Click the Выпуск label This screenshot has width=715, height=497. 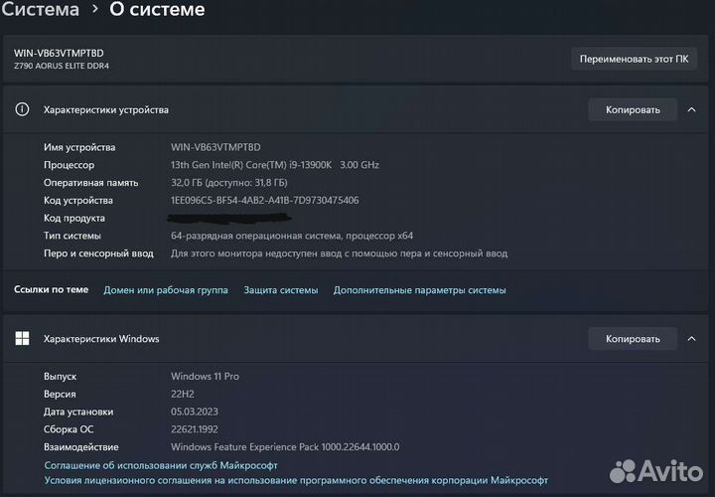[x=61, y=377]
